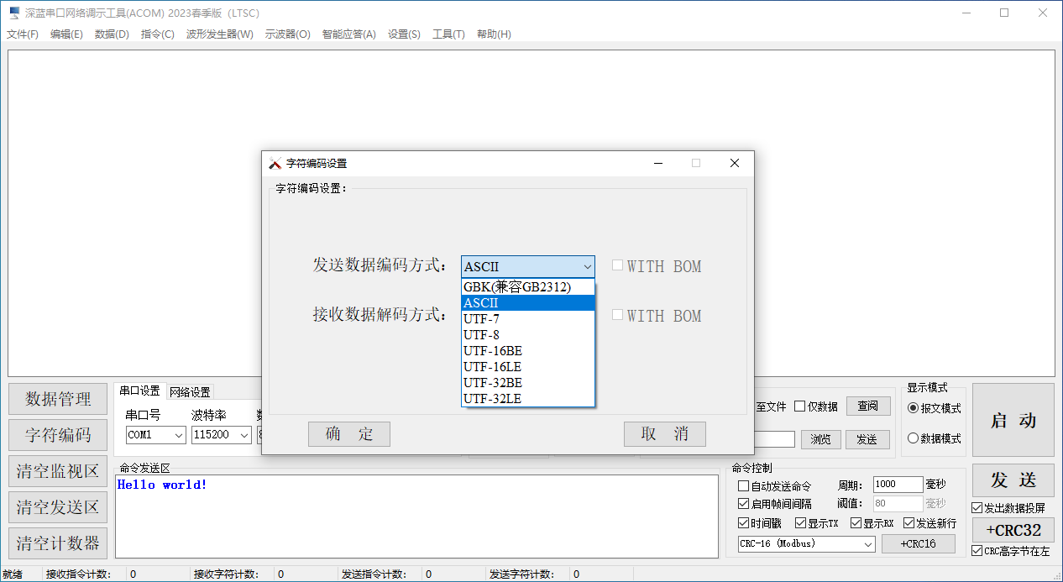Click the 确定 button in dialog
This screenshot has height=582, width=1063.
(349, 434)
